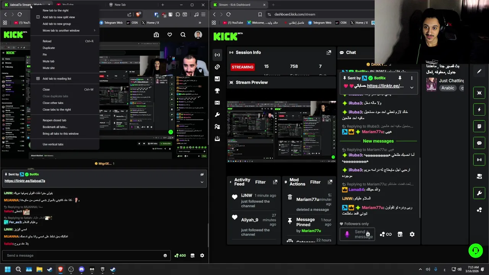
Task: Open the Kick search icon in stream page
Action: pos(183,35)
